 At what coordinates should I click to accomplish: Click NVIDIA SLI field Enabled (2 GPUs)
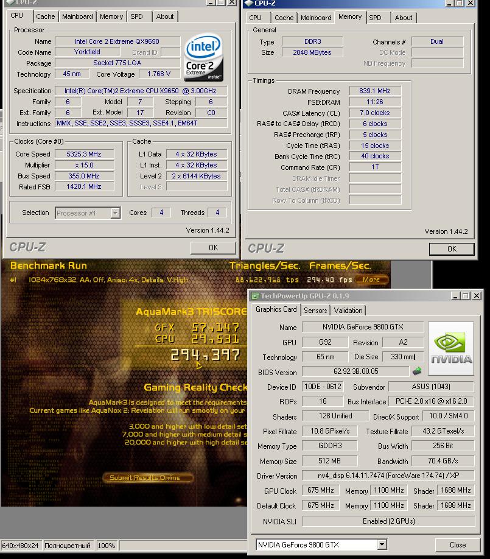tap(388, 521)
